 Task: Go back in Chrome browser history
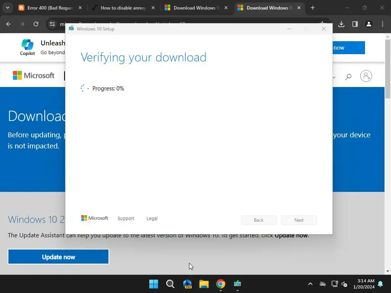[x=8, y=24]
